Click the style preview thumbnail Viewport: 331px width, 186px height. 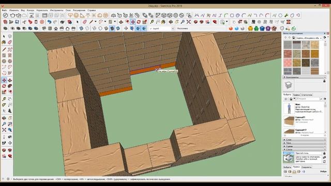[x=289, y=158]
